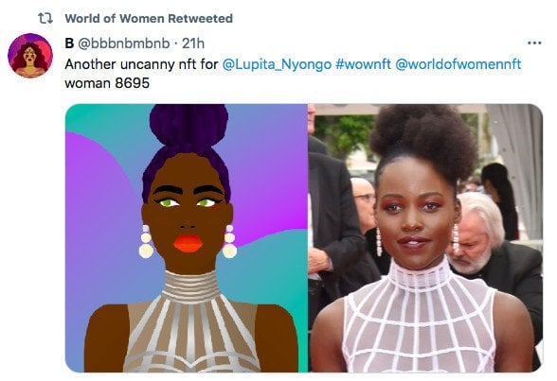Screen dimensions: 557x381
Task: Open the three-dot more options menu
Action: [x=534, y=43]
